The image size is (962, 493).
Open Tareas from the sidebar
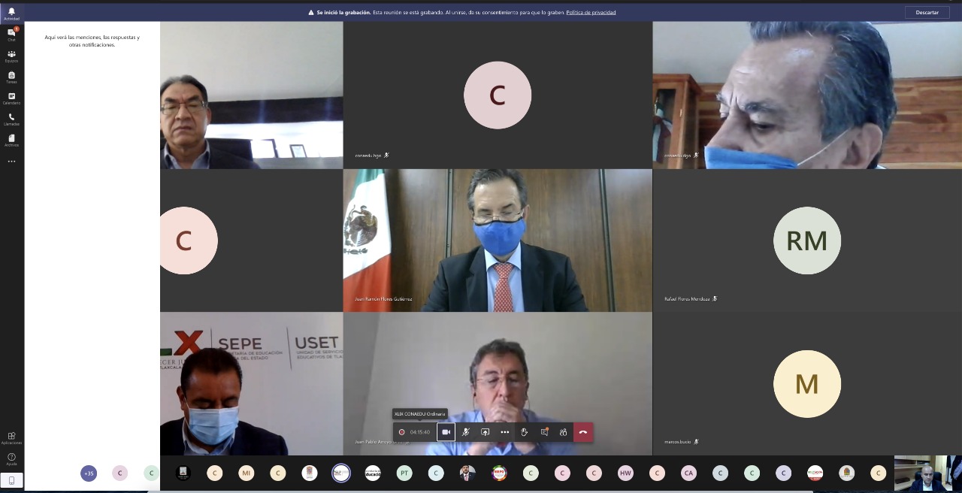11,77
